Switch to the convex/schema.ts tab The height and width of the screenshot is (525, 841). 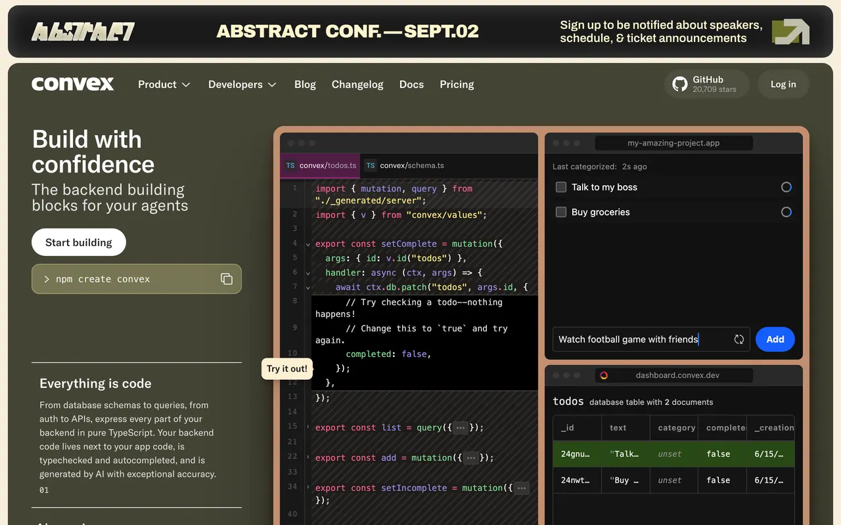[x=405, y=166]
